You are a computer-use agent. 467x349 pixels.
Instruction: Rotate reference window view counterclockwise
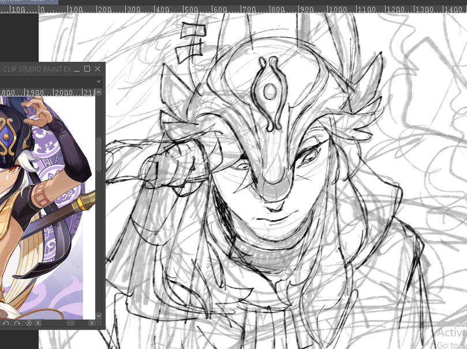tap(6, 323)
